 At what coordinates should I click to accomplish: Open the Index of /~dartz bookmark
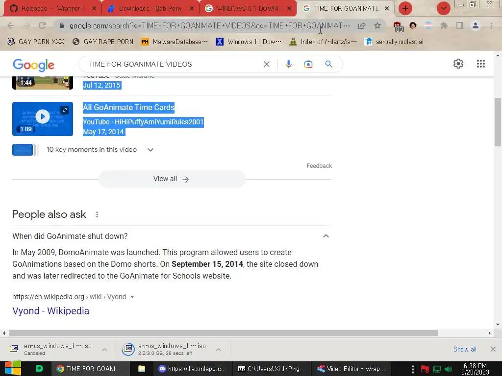tap(323, 42)
